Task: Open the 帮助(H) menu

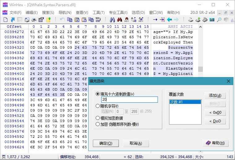Action: (173, 13)
